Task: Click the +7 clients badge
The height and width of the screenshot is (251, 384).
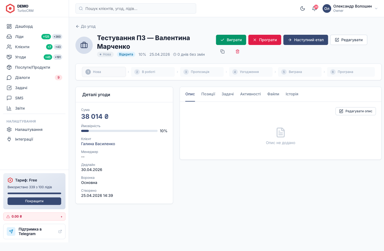Action: pyautogui.click(x=49, y=47)
